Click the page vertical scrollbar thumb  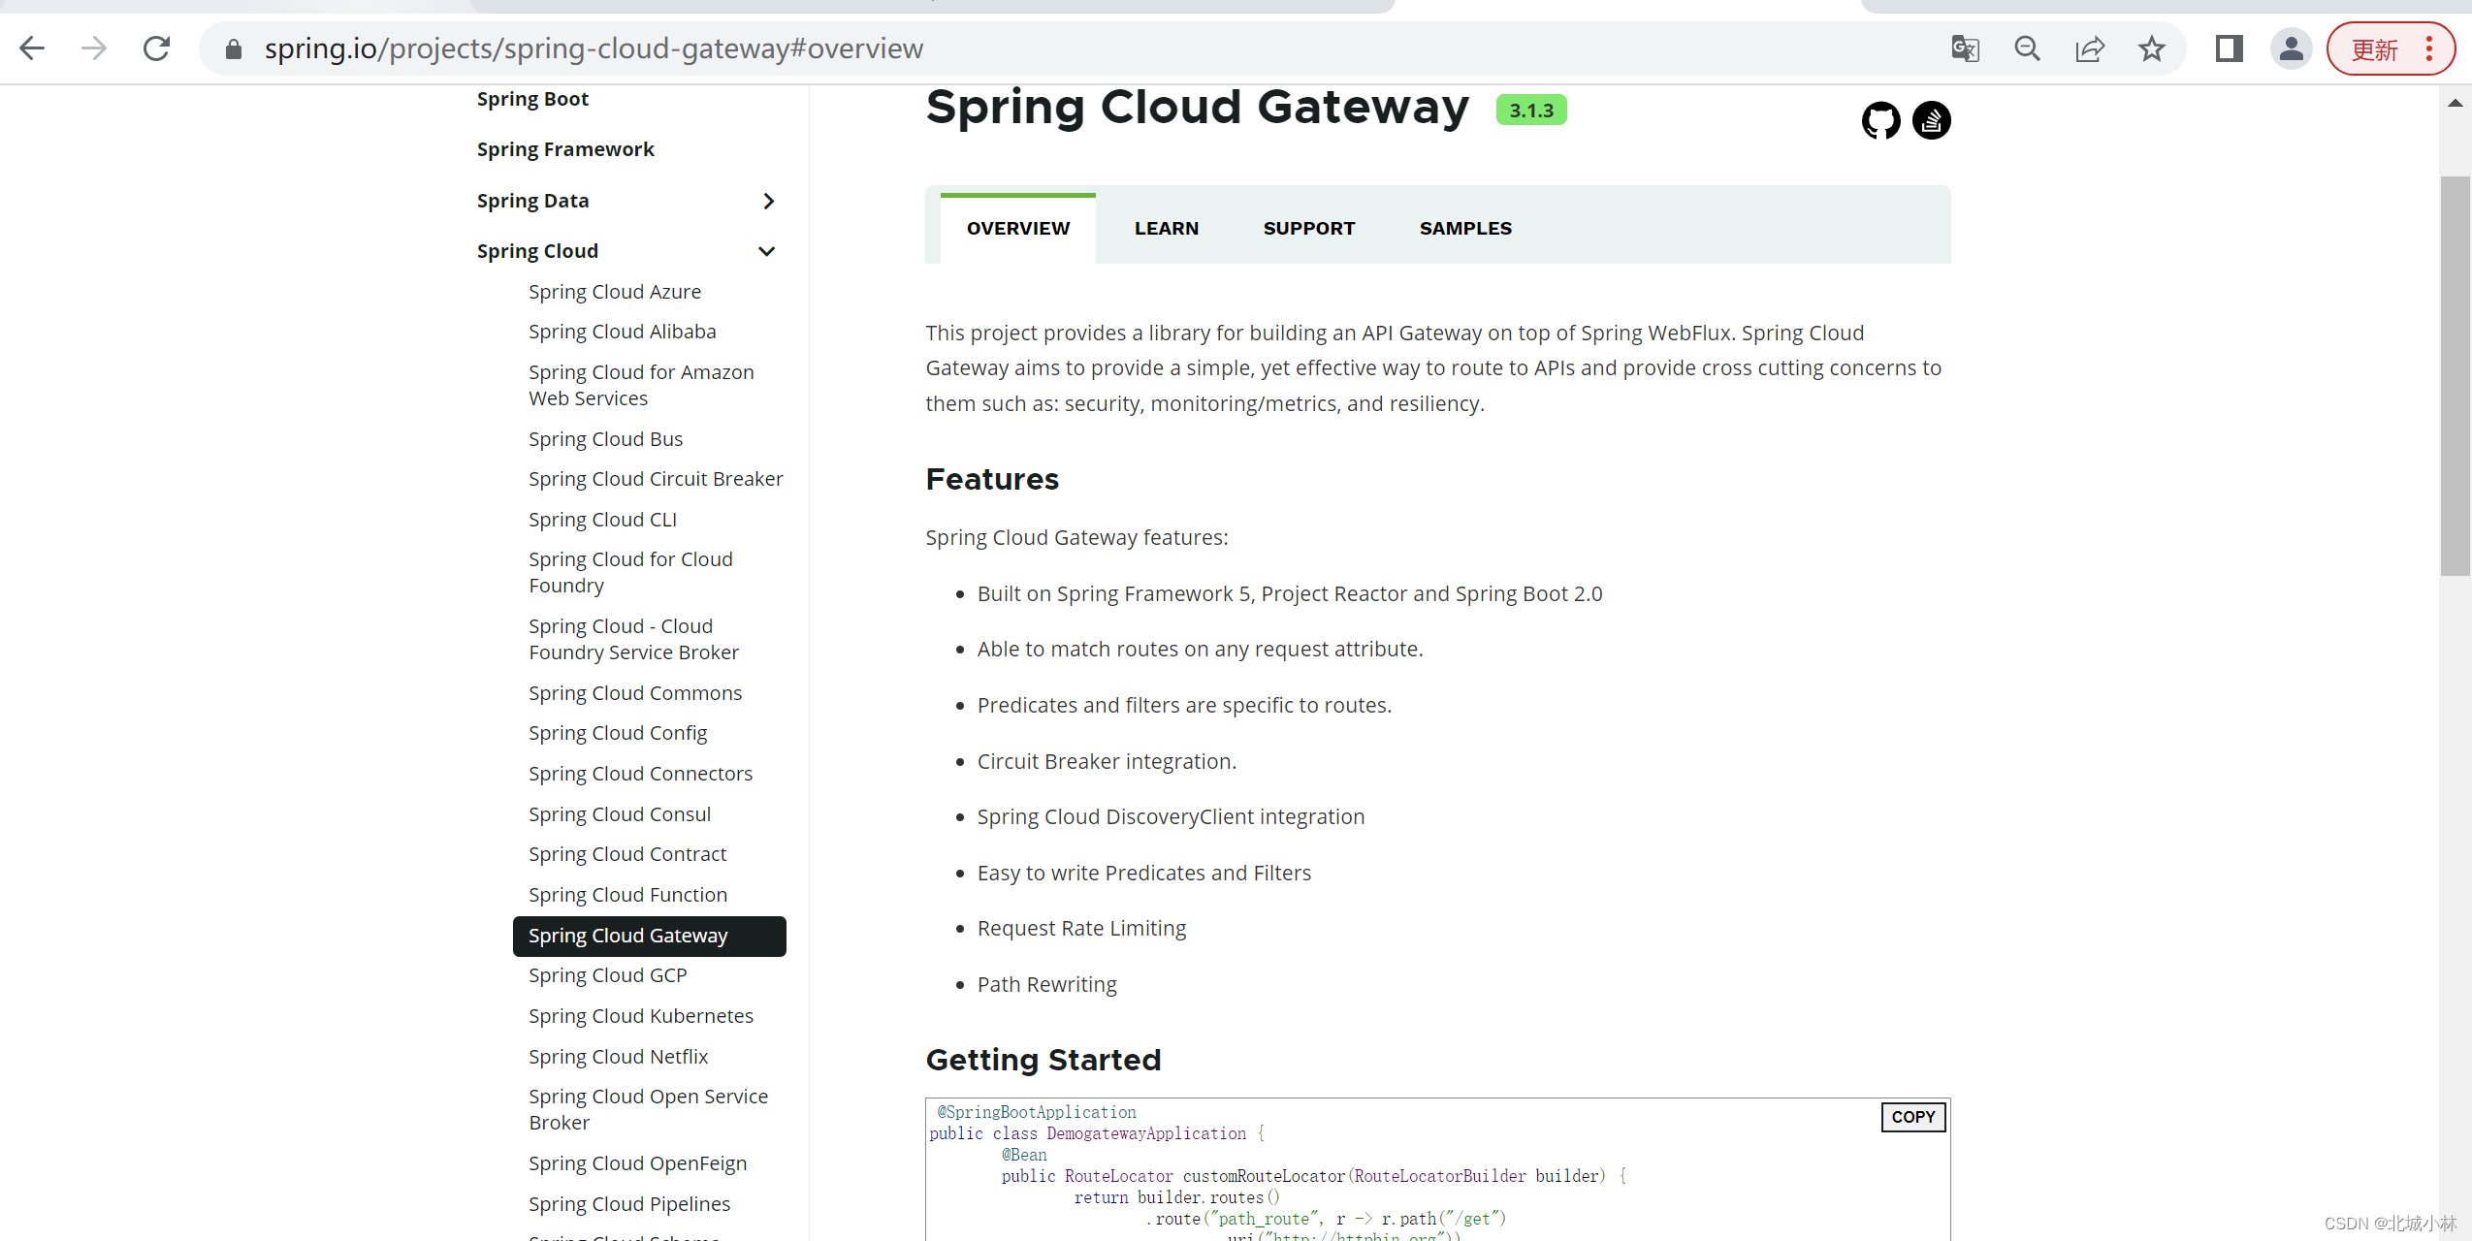point(2455,376)
